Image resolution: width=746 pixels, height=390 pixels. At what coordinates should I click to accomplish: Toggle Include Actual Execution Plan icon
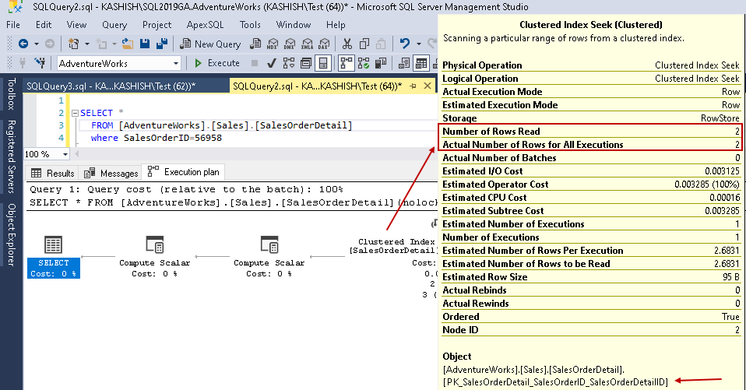(347, 63)
